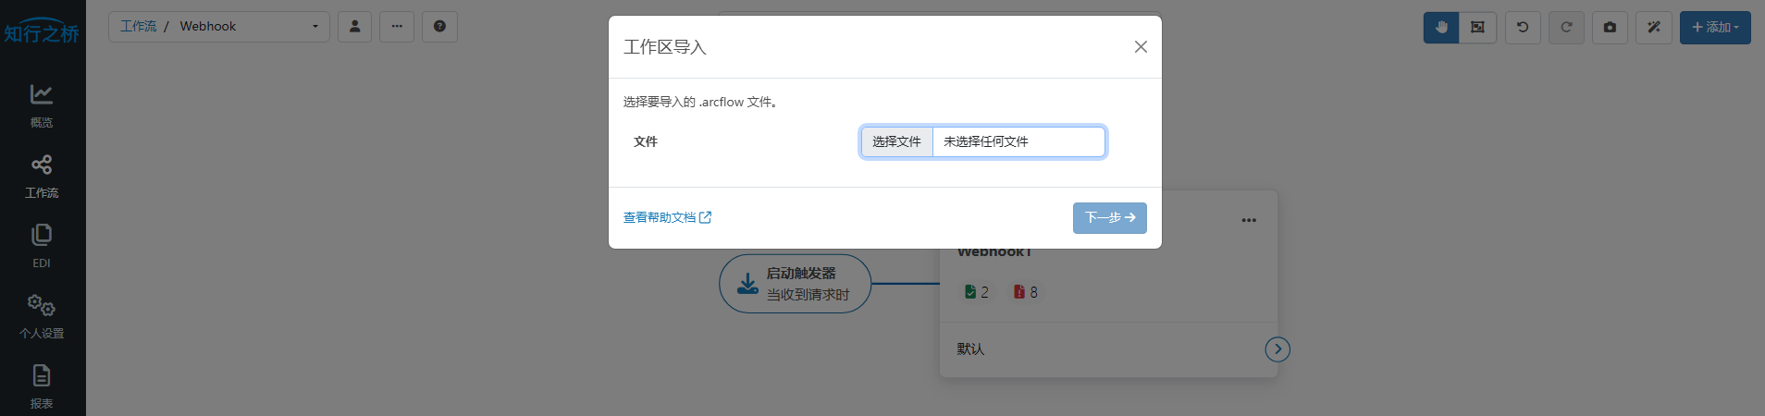
Task: Click the 默认 row chevron arrow
Action: coord(1277,349)
